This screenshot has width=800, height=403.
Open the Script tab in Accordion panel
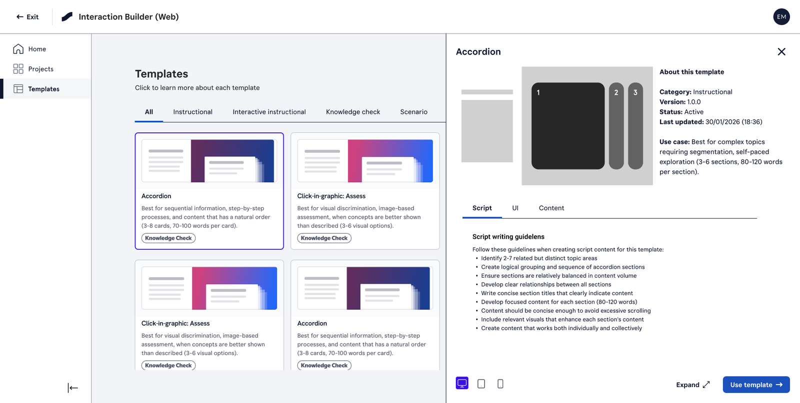pos(482,208)
